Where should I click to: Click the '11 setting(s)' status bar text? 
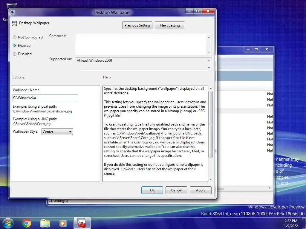[x=59, y=201]
